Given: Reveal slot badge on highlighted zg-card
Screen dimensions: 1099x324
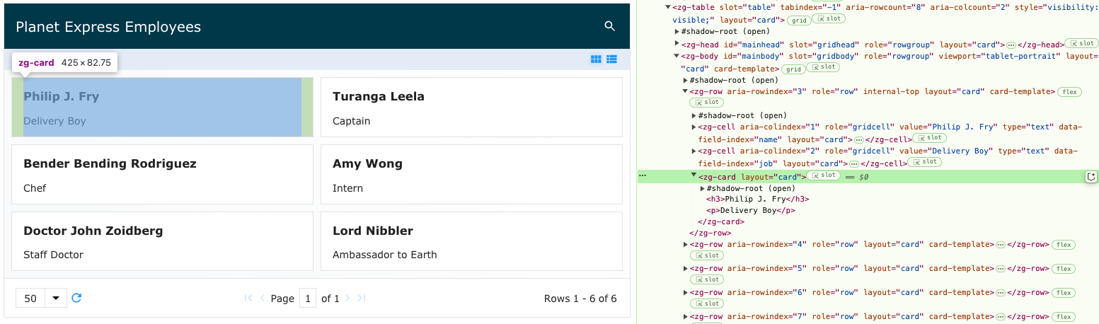Looking at the screenshot, I should pyautogui.click(x=824, y=175).
